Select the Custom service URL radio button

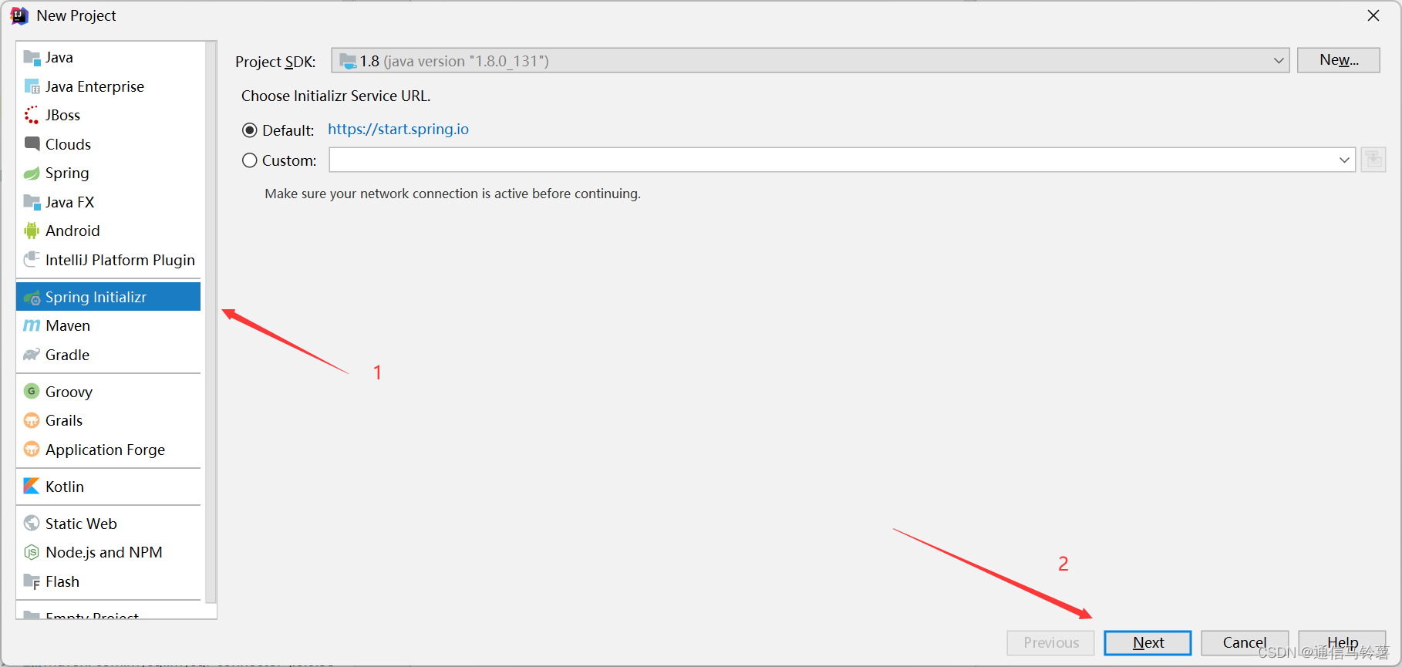[250, 160]
